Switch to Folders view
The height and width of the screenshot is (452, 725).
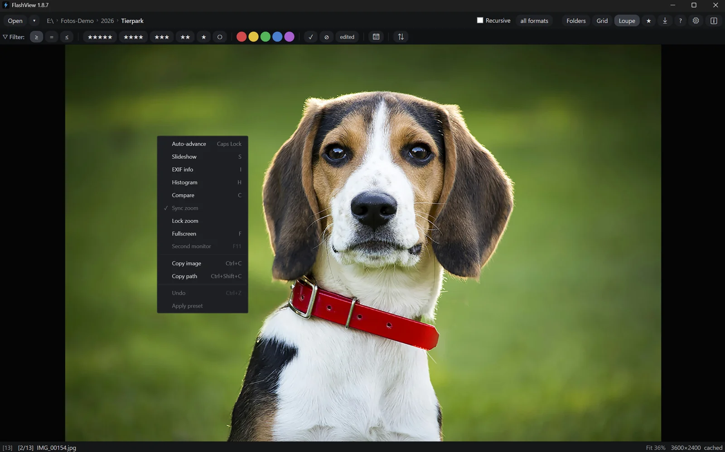pos(576,21)
